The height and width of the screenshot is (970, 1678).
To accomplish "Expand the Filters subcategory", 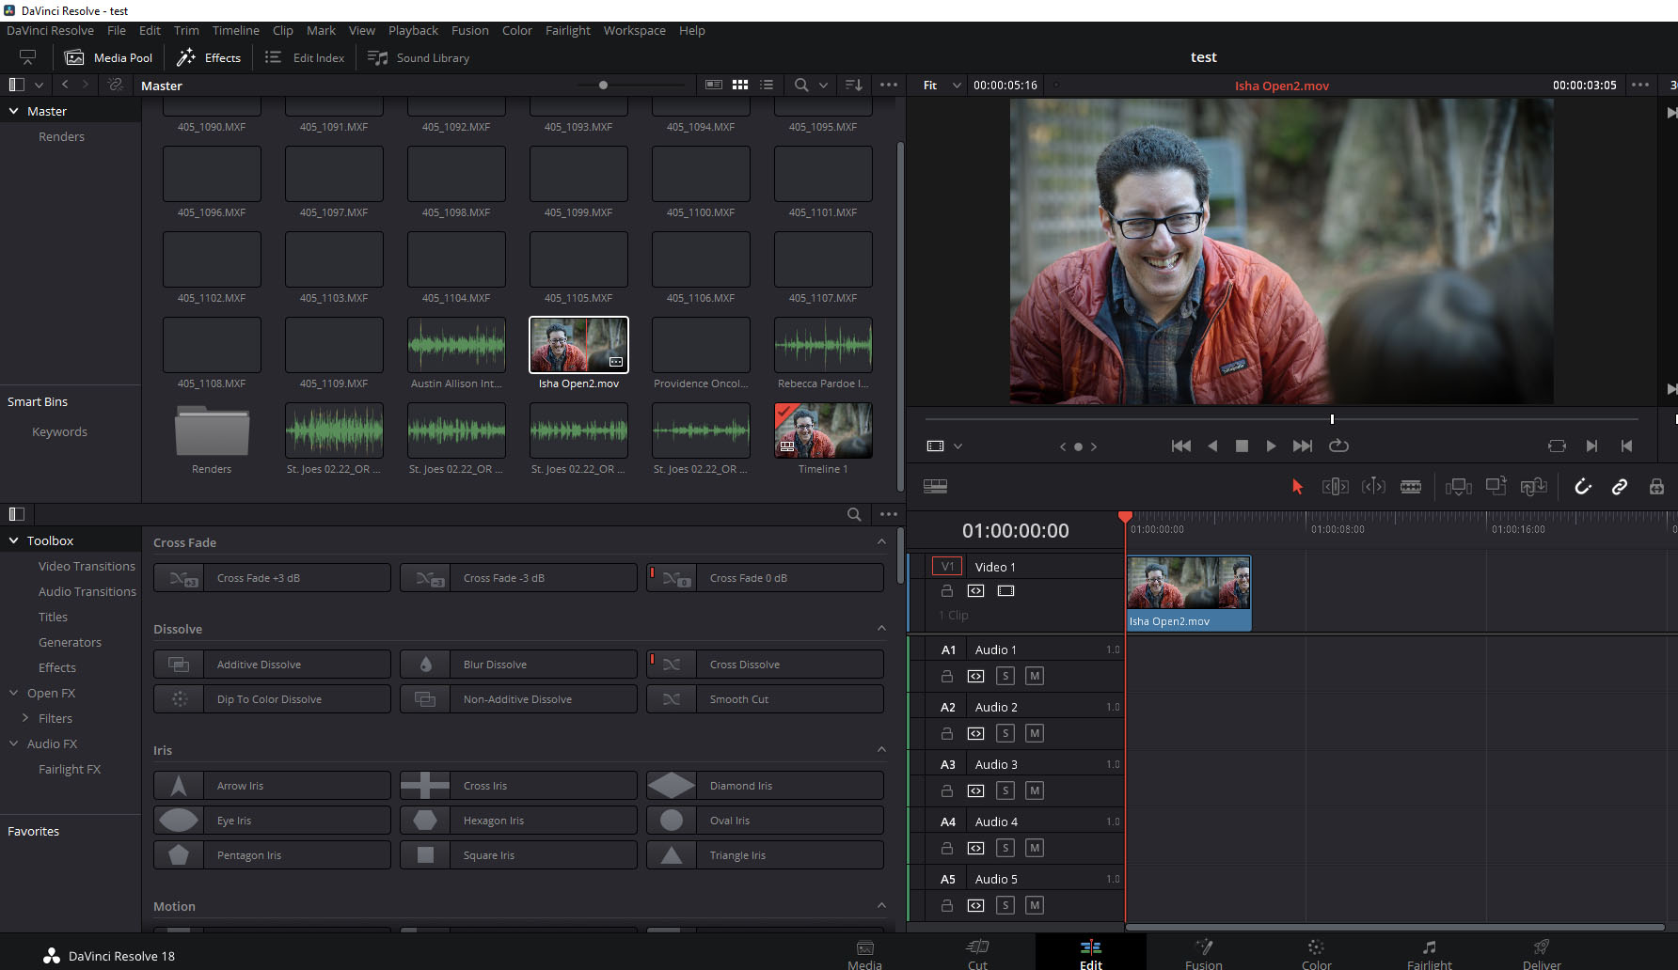I will click(25, 718).
